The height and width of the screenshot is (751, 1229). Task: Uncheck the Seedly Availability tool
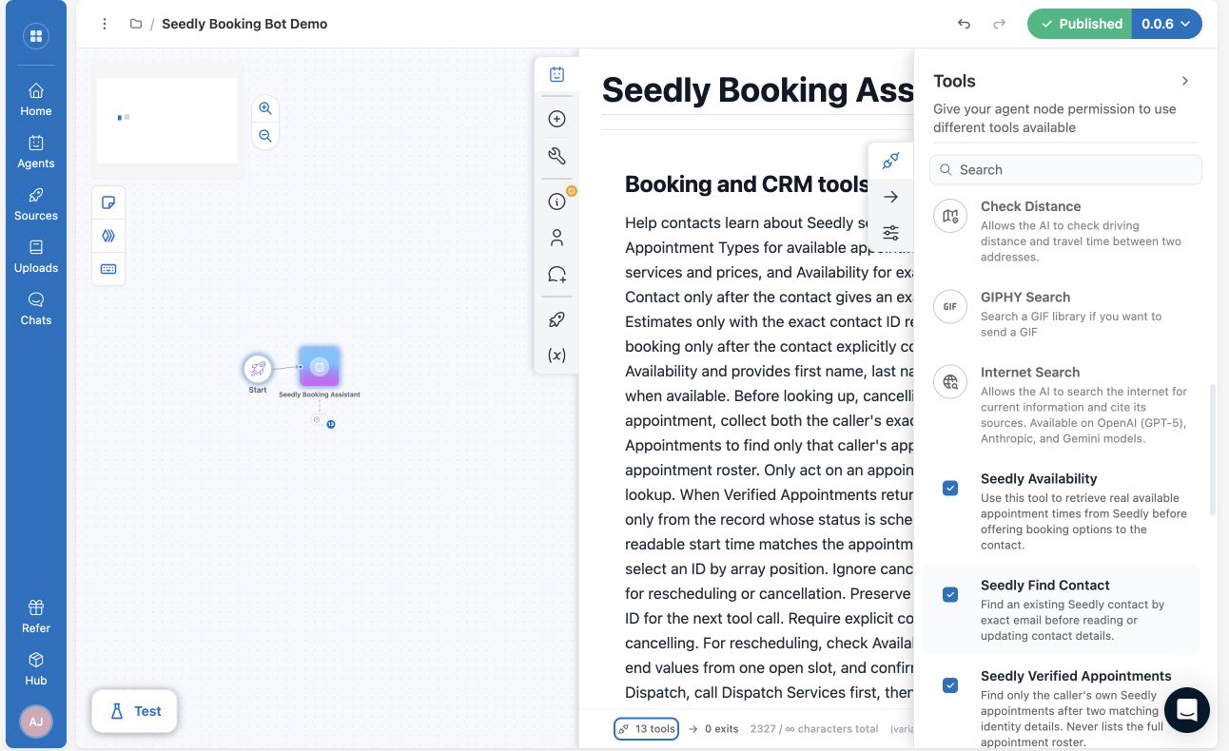(x=950, y=488)
